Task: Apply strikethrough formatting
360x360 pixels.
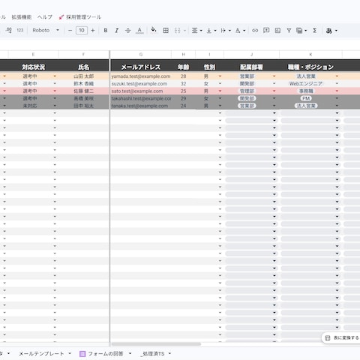Action: (x=127, y=31)
